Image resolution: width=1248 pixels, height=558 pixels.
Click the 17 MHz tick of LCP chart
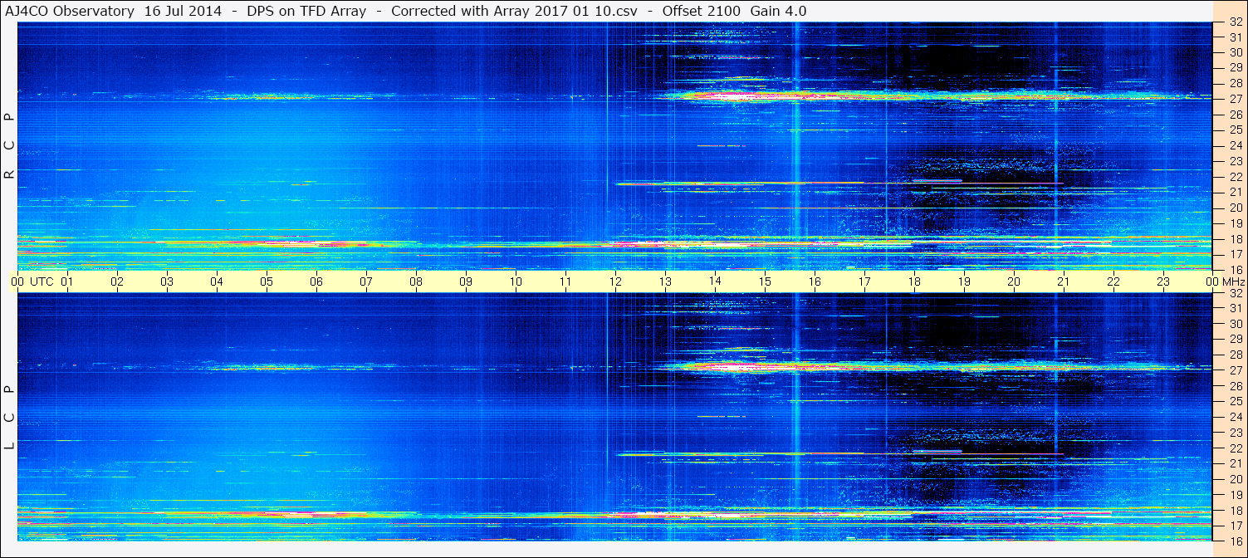(1236, 526)
